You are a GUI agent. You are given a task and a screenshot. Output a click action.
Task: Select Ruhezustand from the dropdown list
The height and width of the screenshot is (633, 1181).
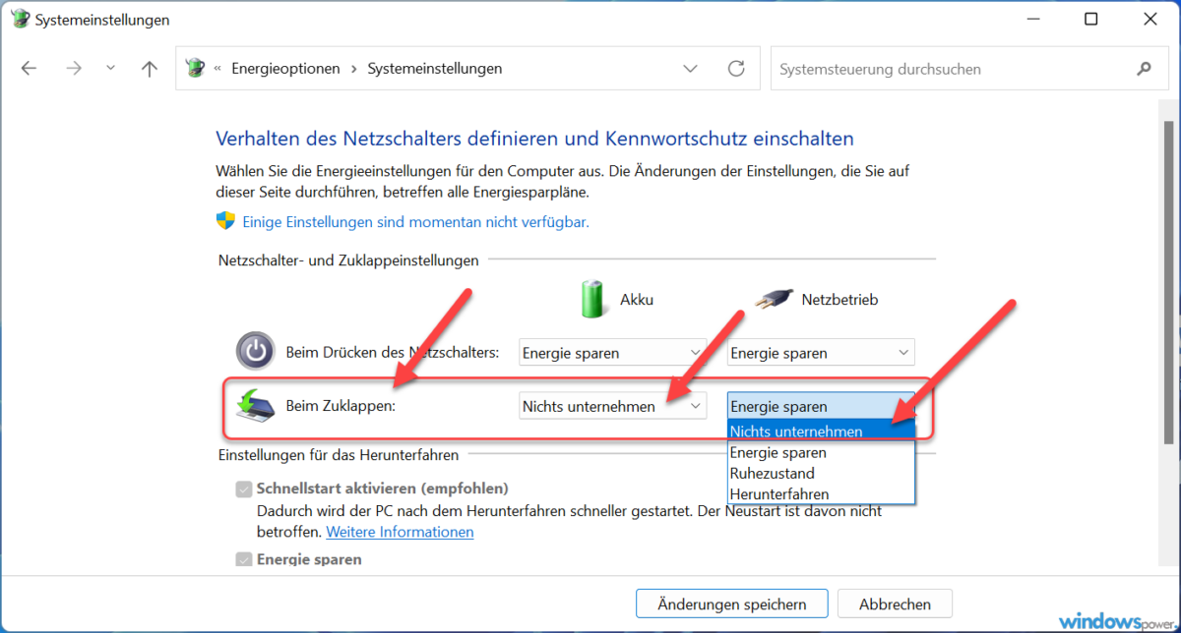[773, 473]
